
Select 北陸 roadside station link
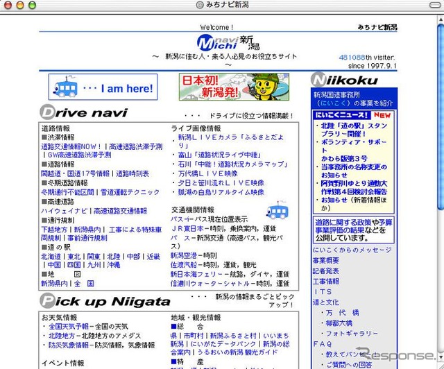click(x=114, y=257)
